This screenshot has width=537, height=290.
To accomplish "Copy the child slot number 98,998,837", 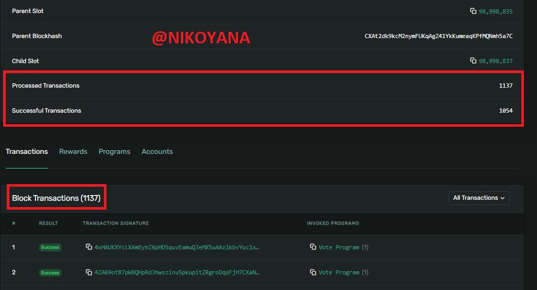I will pyautogui.click(x=473, y=61).
